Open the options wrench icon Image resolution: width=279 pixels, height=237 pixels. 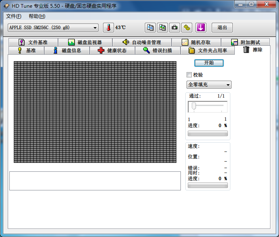[x=187, y=28]
